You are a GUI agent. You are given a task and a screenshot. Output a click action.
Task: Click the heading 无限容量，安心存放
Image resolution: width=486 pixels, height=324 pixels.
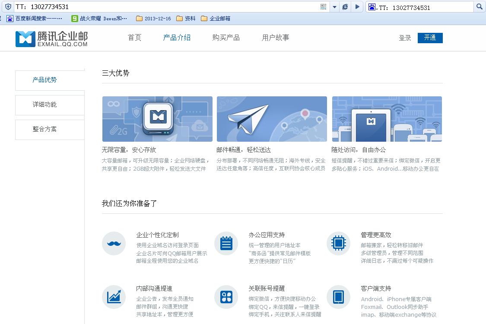point(129,150)
